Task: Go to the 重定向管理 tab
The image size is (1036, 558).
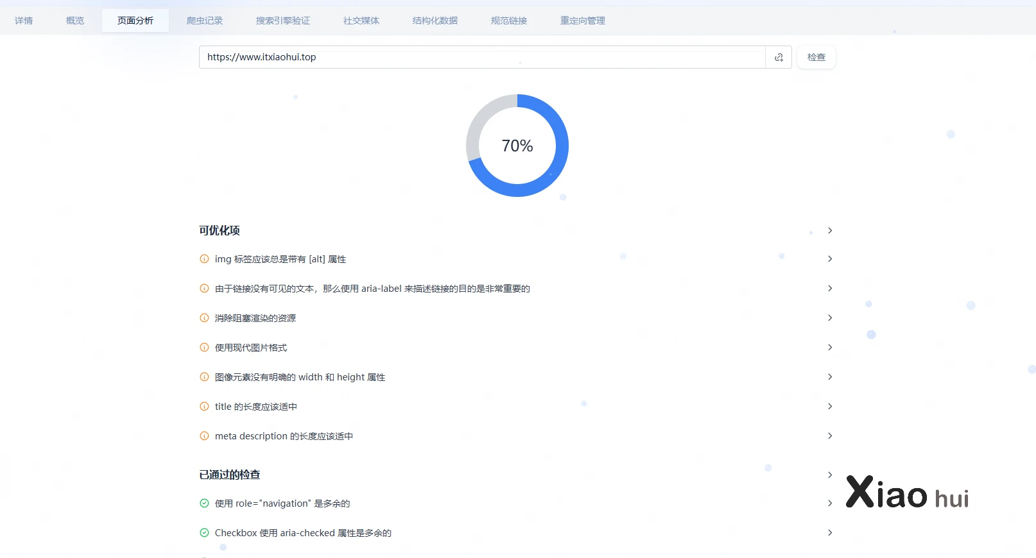Action: click(x=582, y=21)
